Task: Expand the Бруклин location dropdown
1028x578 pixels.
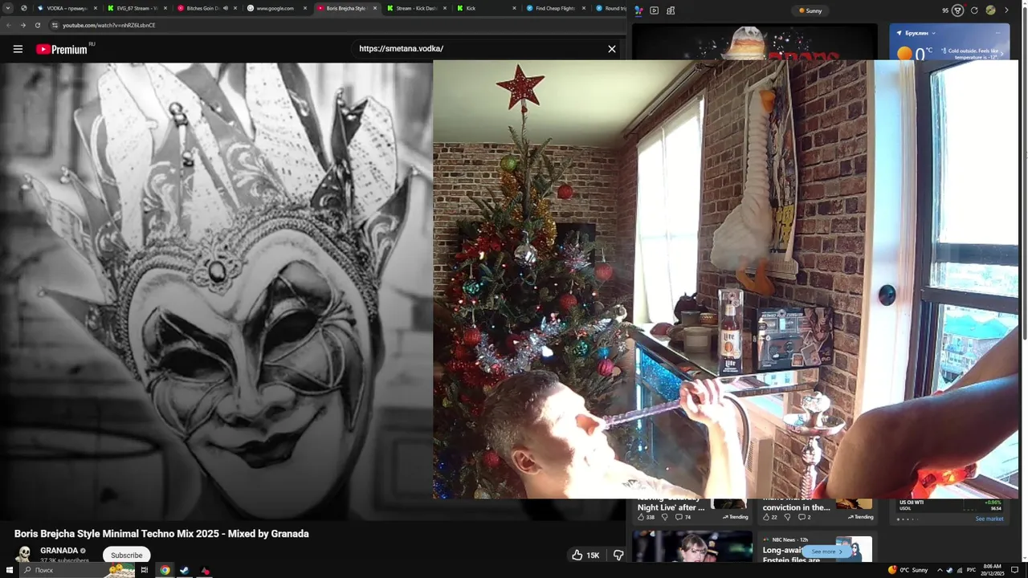Action: click(x=917, y=33)
